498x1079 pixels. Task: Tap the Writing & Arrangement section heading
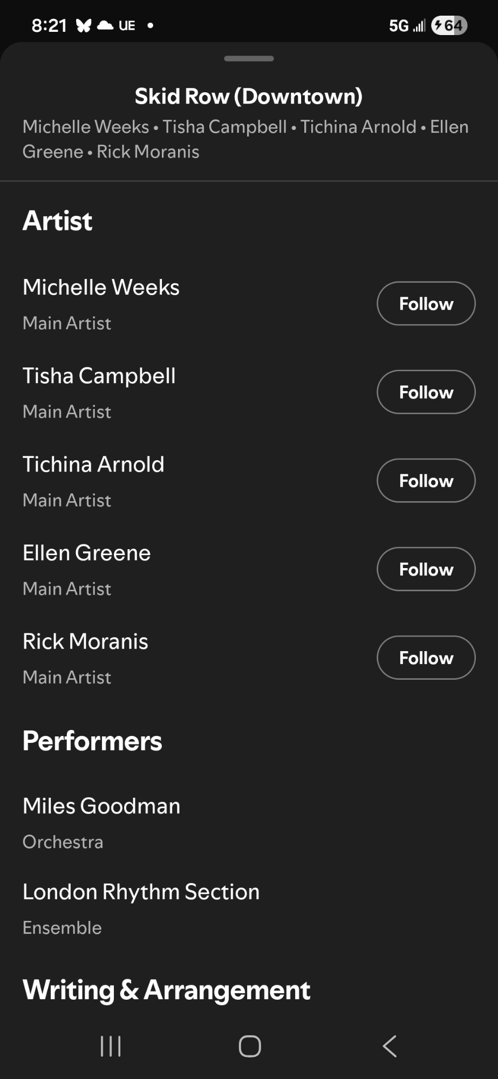tap(166, 990)
